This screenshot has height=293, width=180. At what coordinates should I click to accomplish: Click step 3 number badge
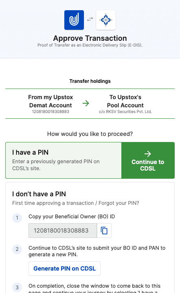17,287
